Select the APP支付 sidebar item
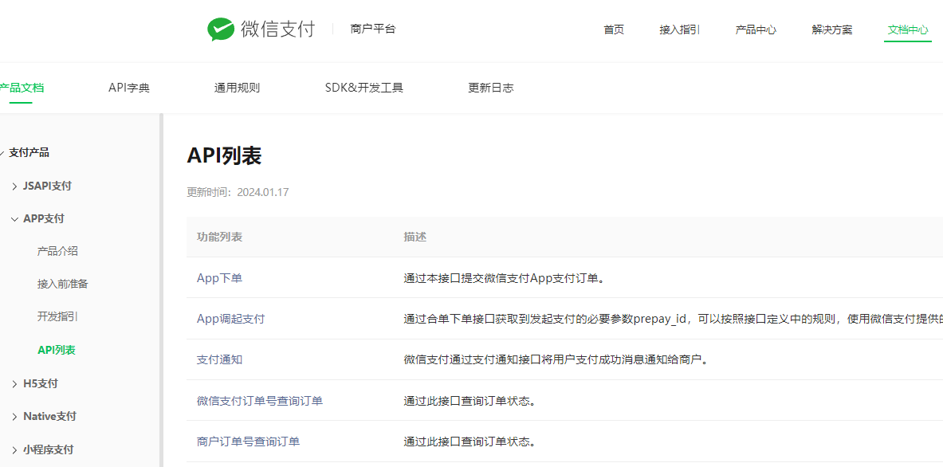This screenshot has height=467, width=943. pos(43,219)
